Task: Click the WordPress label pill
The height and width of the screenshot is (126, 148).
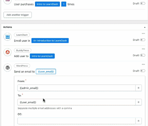Action: [22, 66]
